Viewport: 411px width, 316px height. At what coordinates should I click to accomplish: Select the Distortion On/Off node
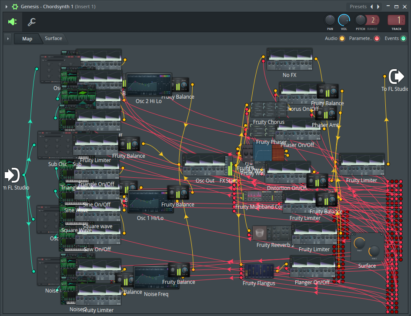click(288, 173)
